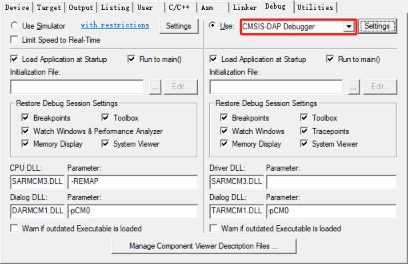Open the 'with restrictions' link
Screen dimensions: 408x264
115,25
